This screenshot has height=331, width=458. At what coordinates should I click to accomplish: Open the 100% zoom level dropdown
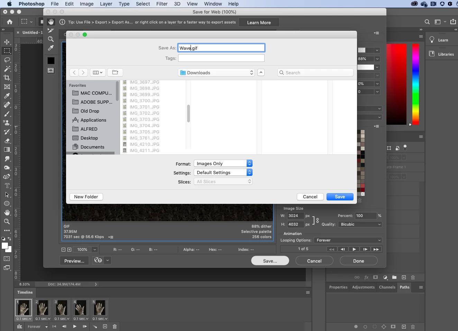95,249
